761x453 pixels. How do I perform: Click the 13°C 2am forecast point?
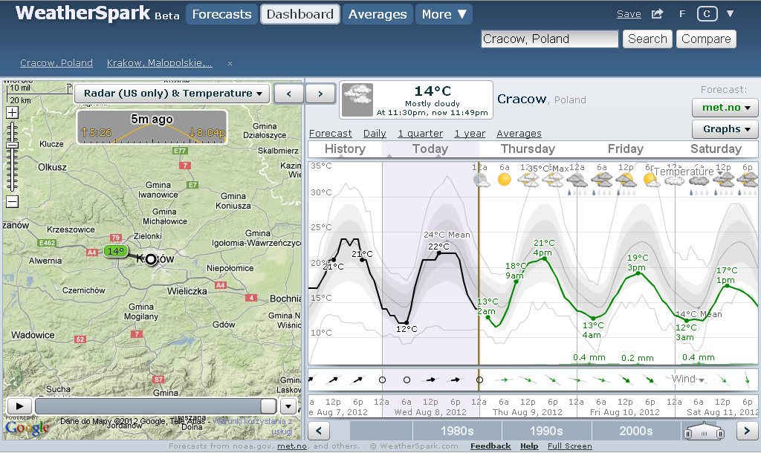tap(488, 317)
